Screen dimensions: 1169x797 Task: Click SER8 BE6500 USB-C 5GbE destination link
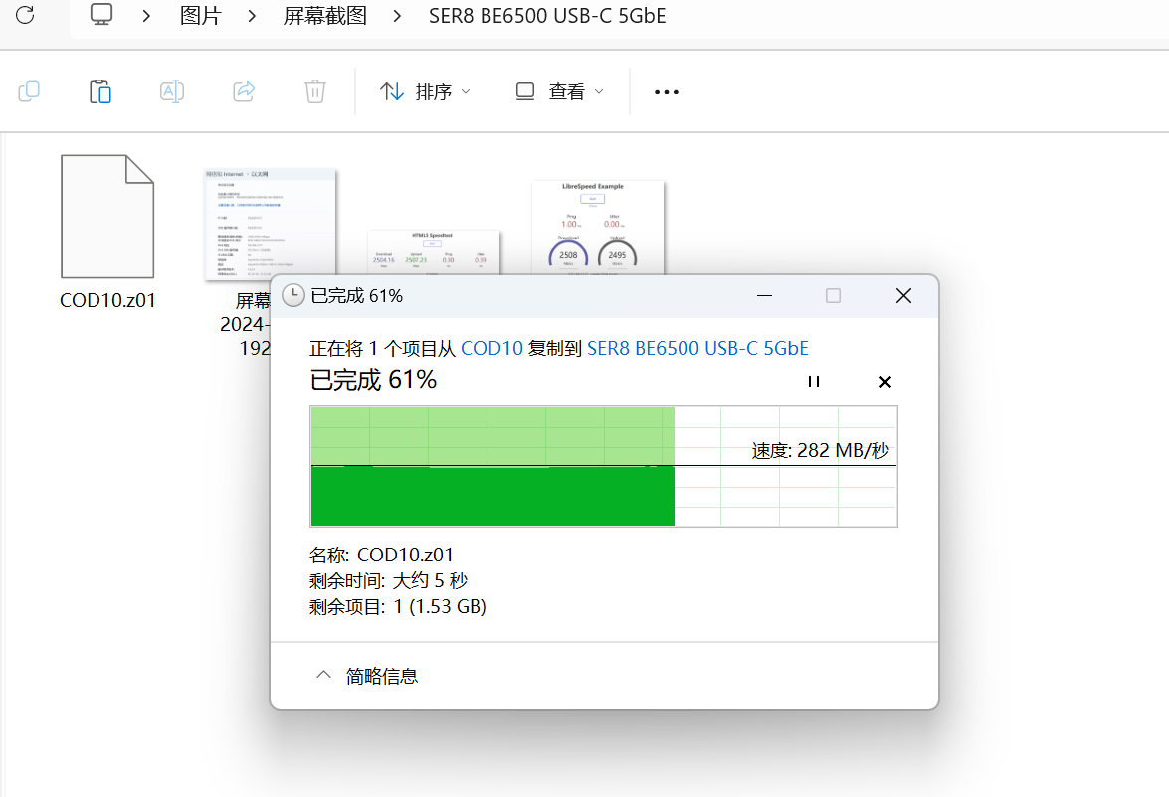[697, 349]
